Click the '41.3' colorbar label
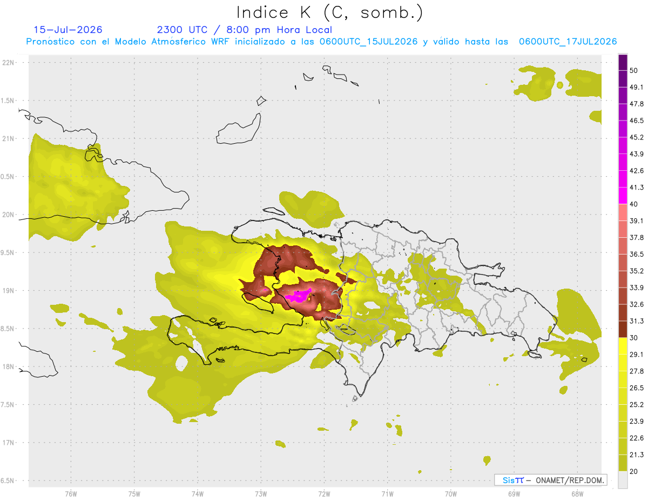This screenshot has width=648, height=501. coord(636,188)
